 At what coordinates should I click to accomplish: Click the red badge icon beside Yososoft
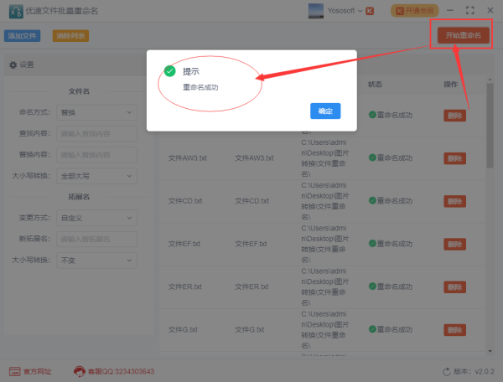370,11
